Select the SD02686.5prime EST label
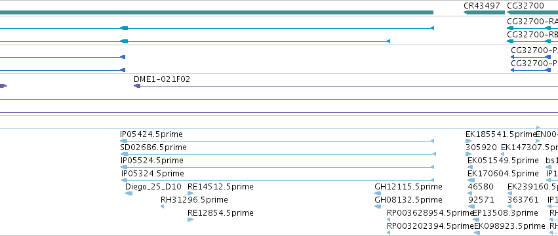 tap(153, 147)
